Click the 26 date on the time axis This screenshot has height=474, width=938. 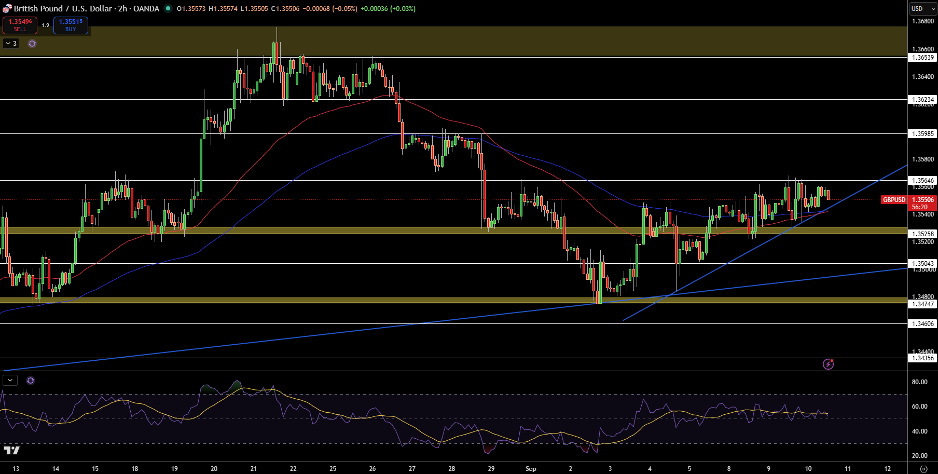point(373,469)
